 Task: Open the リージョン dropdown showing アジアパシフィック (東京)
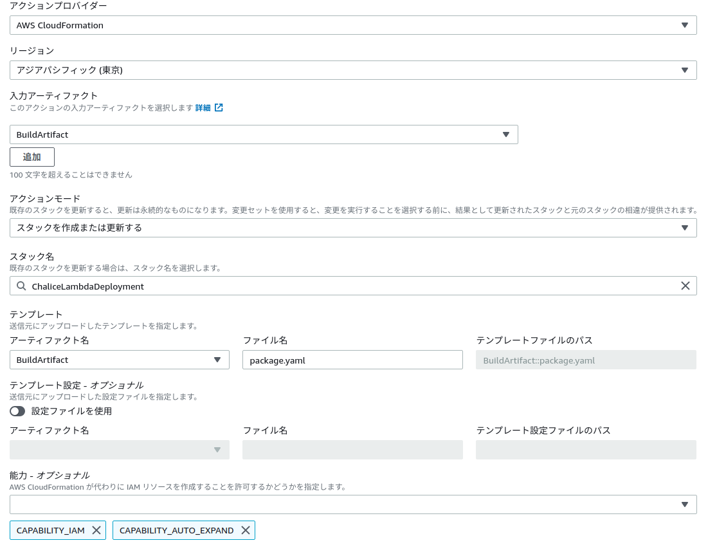pyautogui.click(x=685, y=70)
